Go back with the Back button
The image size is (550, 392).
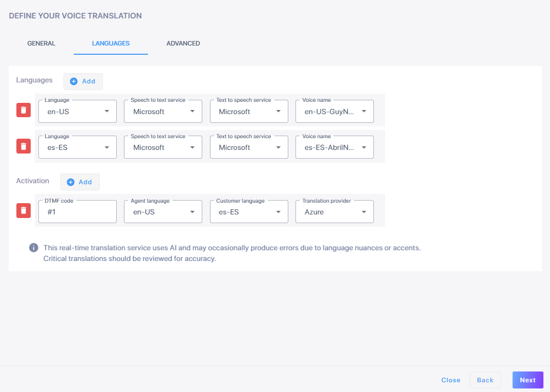pyautogui.click(x=485, y=380)
